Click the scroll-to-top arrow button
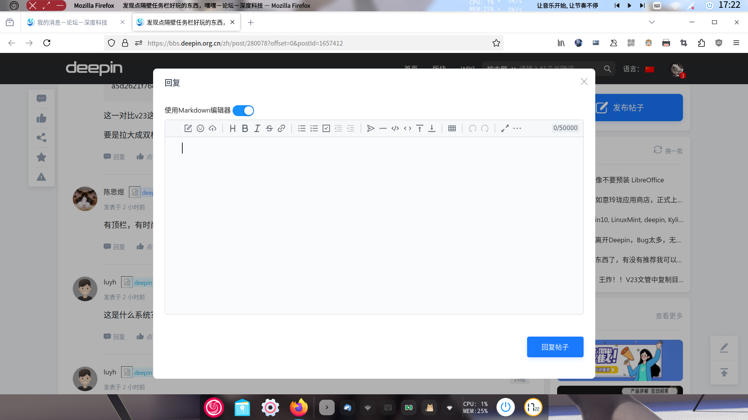Image resolution: width=748 pixels, height=420 pixels. (724, 372)
